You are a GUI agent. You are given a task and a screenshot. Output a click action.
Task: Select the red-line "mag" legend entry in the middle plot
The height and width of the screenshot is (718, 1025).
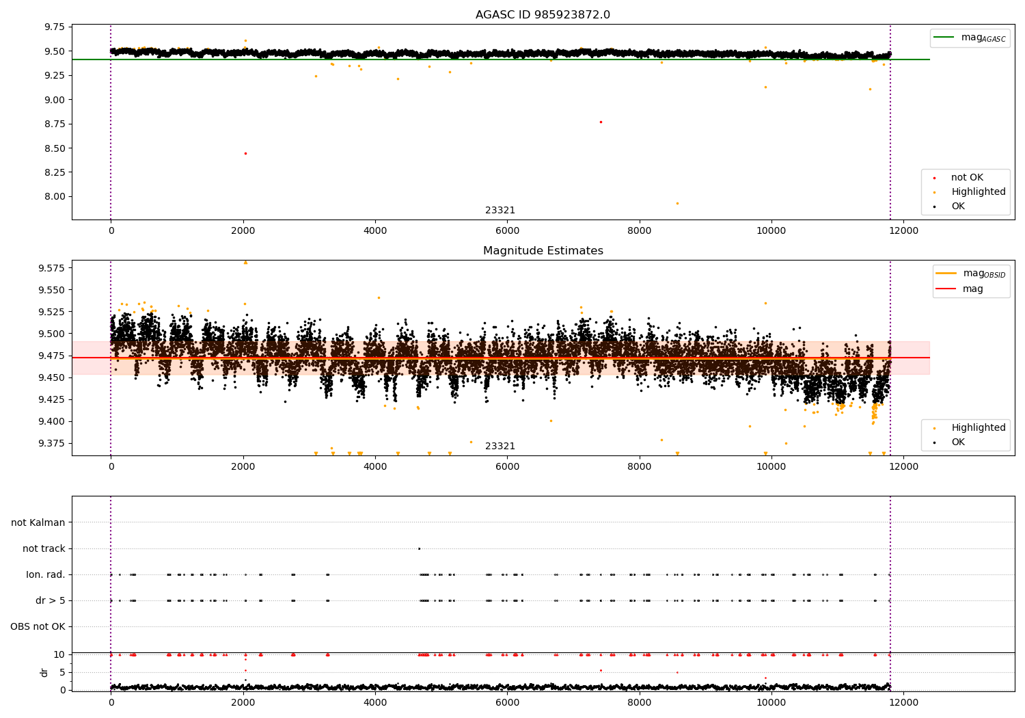coord(959,289)
